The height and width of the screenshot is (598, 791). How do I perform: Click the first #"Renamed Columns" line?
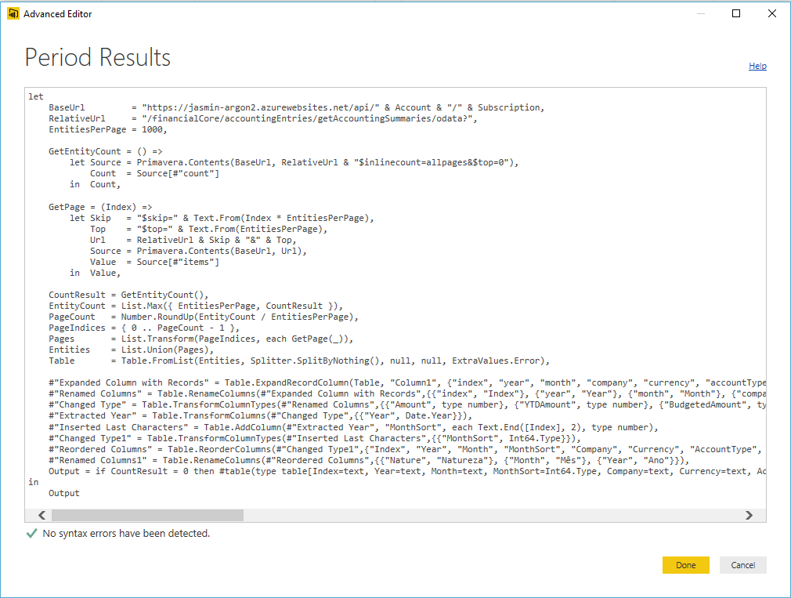(x=407, y=393)
